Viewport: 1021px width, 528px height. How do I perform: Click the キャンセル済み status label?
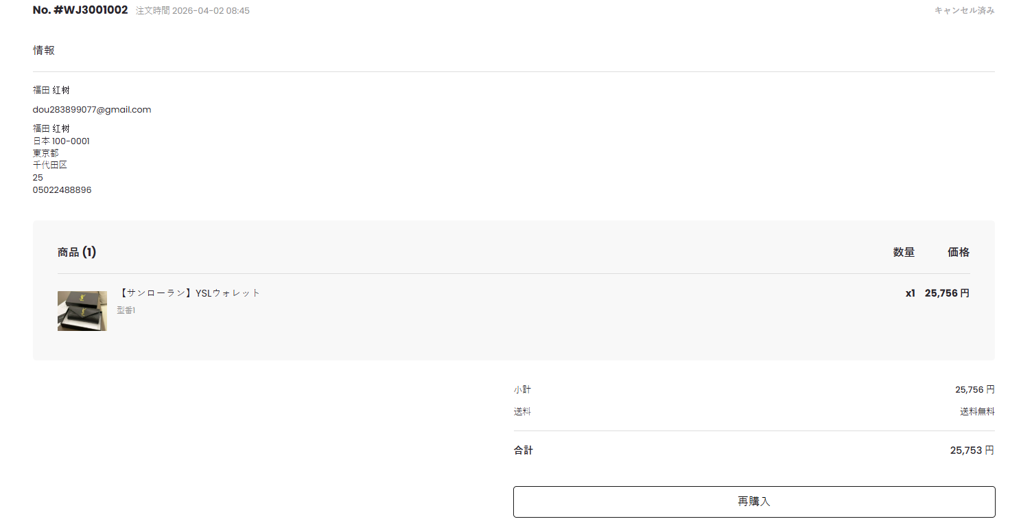click(x=964, y=11)
